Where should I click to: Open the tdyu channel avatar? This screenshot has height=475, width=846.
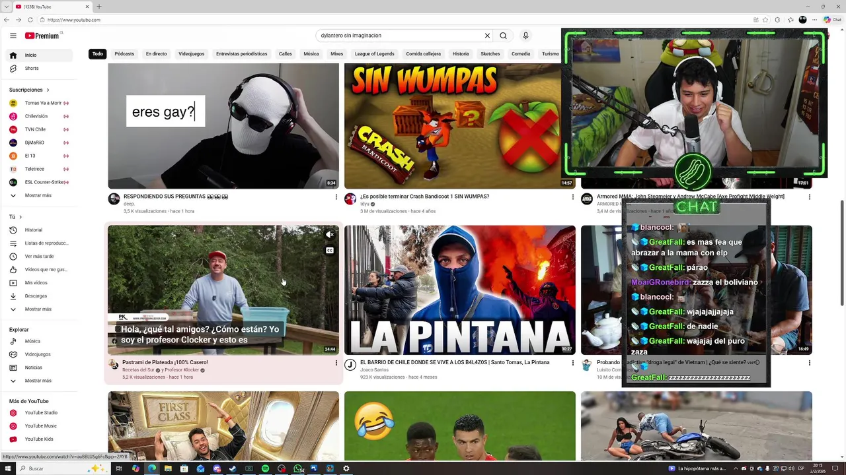click(x=350, y=199)
